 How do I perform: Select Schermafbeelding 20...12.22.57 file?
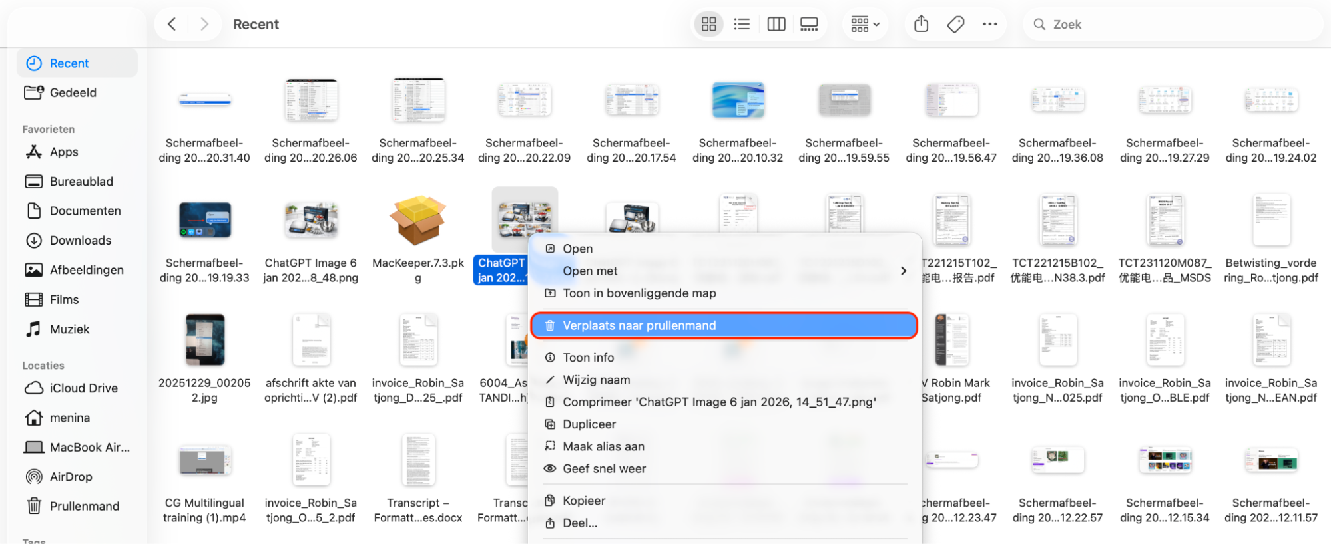click(x=1058, y=460)
